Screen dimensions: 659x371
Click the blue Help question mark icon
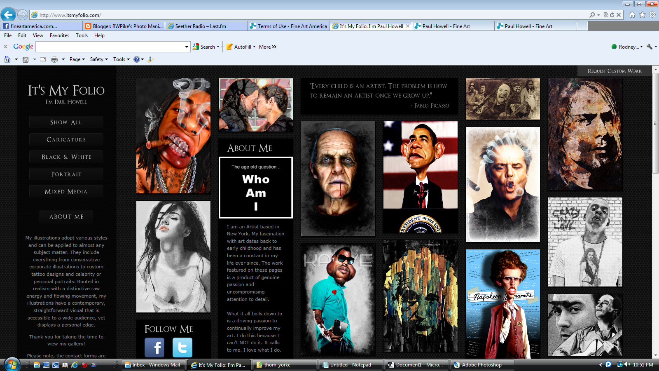point(137,59)
